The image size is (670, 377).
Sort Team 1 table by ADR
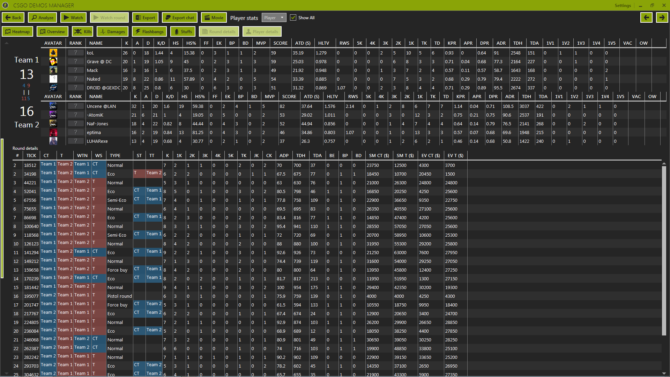(x=501, y=43)
